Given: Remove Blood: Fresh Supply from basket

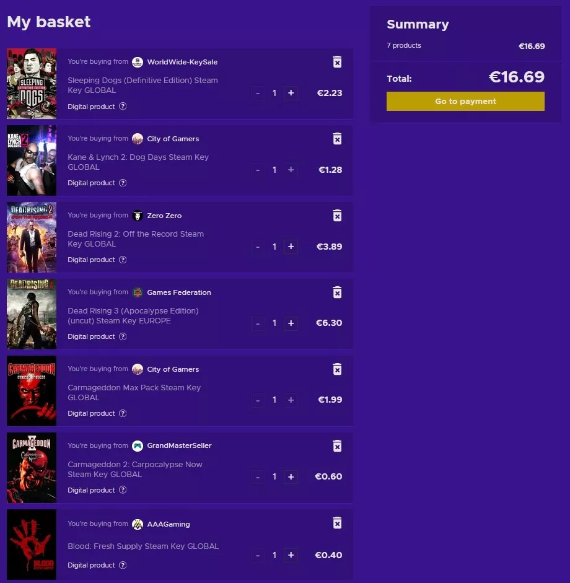Looking at the screenshot, I should point(337,523).
